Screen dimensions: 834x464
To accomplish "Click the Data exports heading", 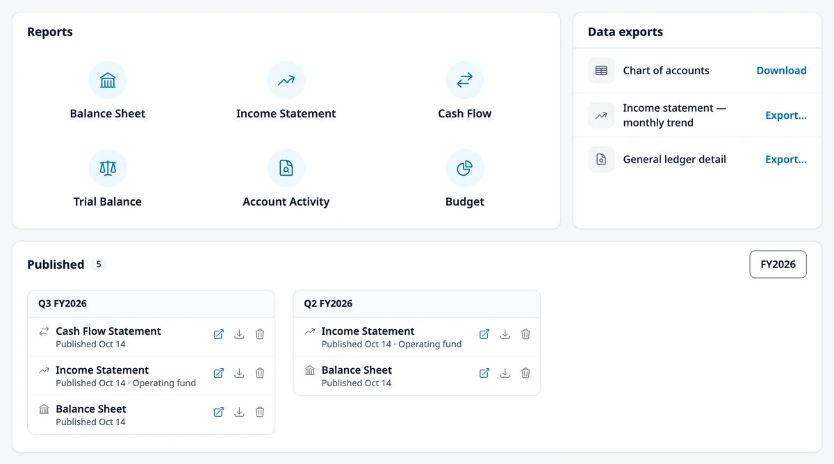I will [x=625, y=32].
